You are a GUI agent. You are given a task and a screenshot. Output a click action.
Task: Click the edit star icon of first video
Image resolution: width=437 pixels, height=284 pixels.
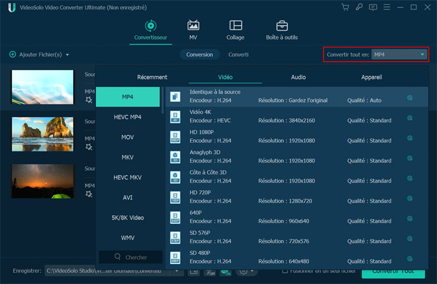[x=89, y=99]
